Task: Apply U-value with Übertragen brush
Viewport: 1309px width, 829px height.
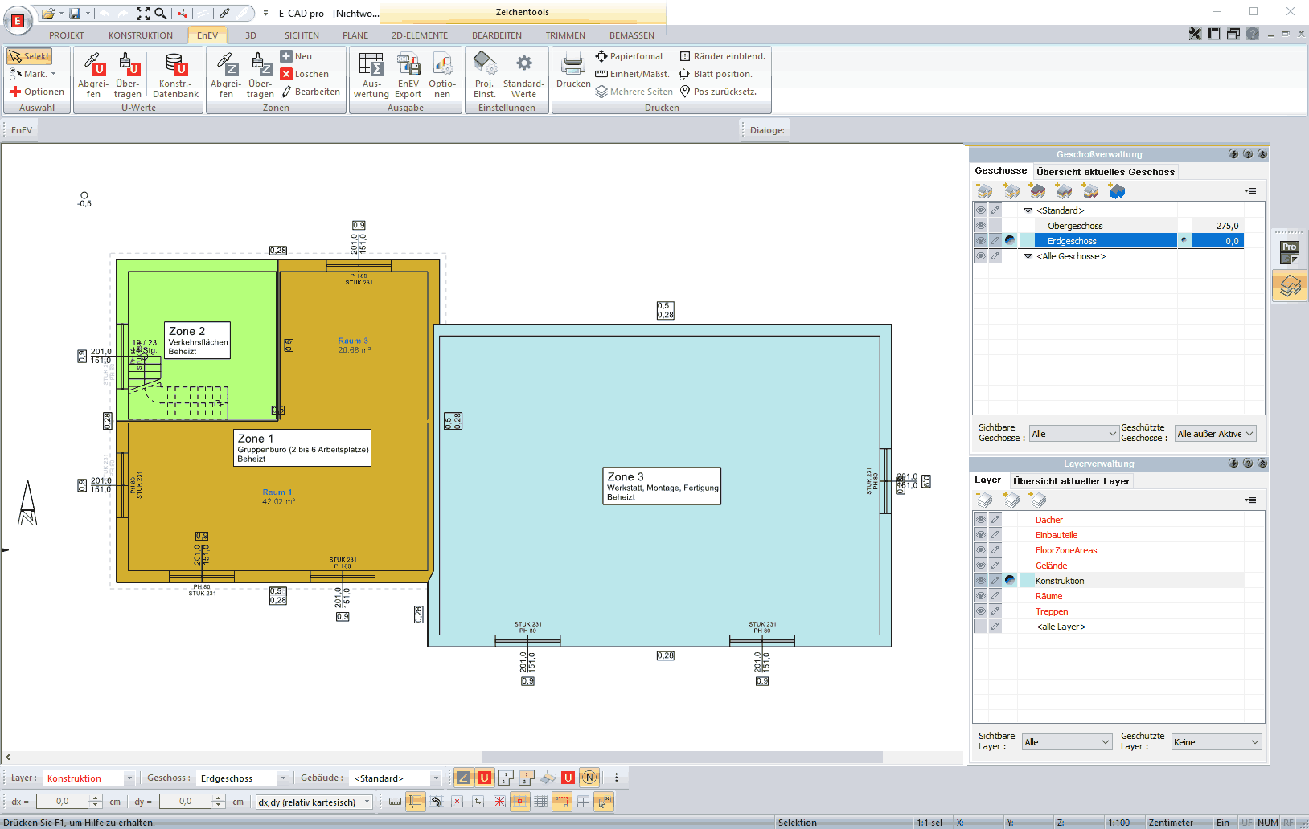Action: tap(128, 75)
